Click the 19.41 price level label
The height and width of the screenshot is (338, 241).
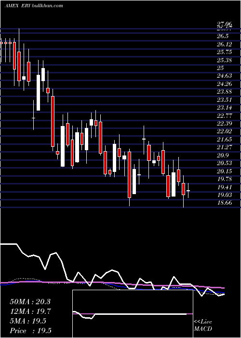tap(224, 187)
